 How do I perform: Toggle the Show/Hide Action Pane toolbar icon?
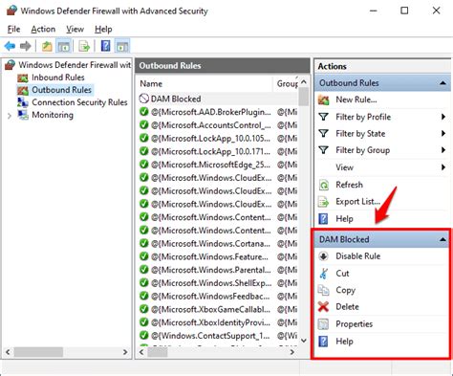pyautogui.click(x=122, y=47)
